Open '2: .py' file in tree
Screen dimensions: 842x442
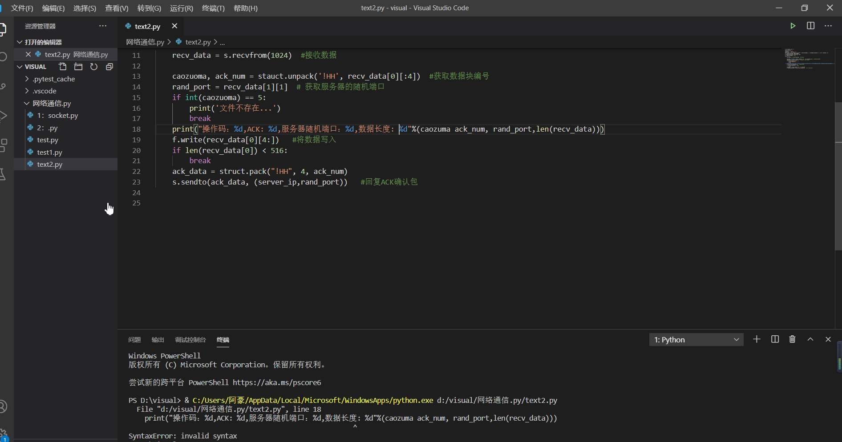click(x=66, y=128)
